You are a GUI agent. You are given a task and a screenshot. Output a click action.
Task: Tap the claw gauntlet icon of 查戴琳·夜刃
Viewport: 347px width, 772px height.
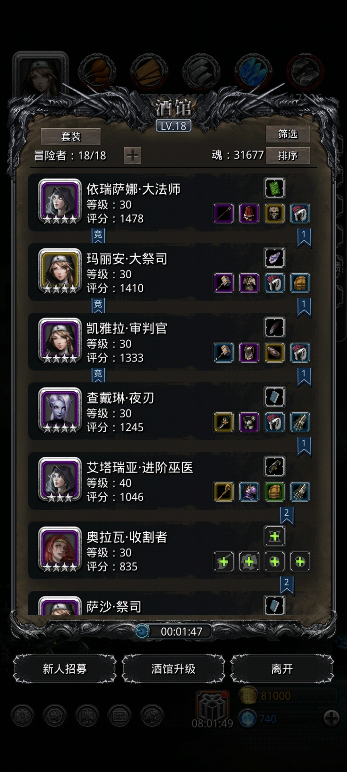(x=300, y=422)
